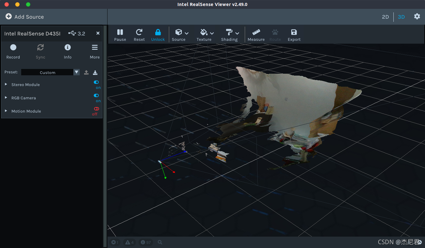Click the Stereo Module label
This screenshot has width=425, height=248.
point(26,85)
